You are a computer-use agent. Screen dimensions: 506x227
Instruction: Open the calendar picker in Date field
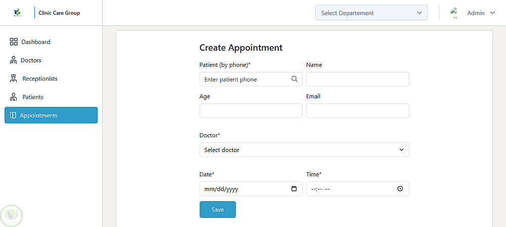pyautogui.click(x=294, y=189)
